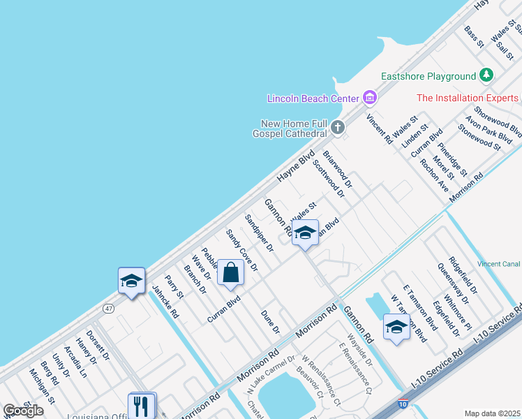Click the Shorewood Blvd label
The image size is (522, 419).
(498, 122)
